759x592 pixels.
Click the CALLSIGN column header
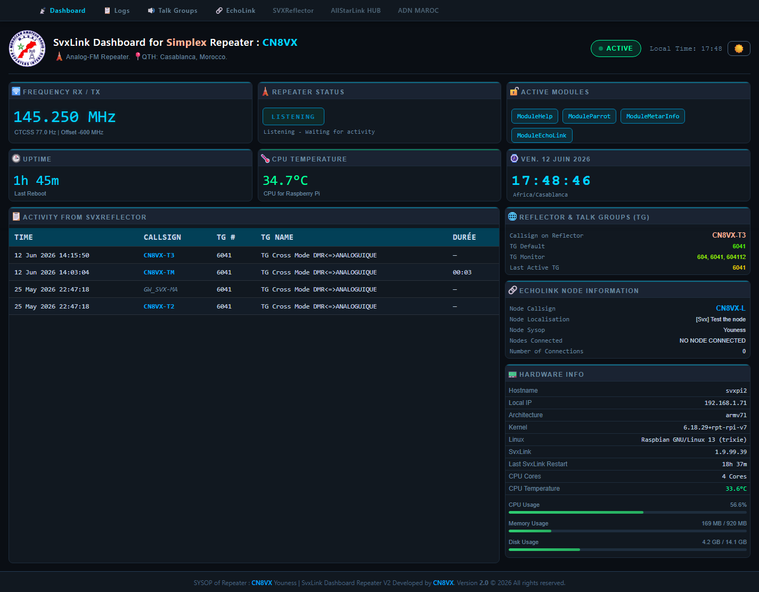point(162,237)
